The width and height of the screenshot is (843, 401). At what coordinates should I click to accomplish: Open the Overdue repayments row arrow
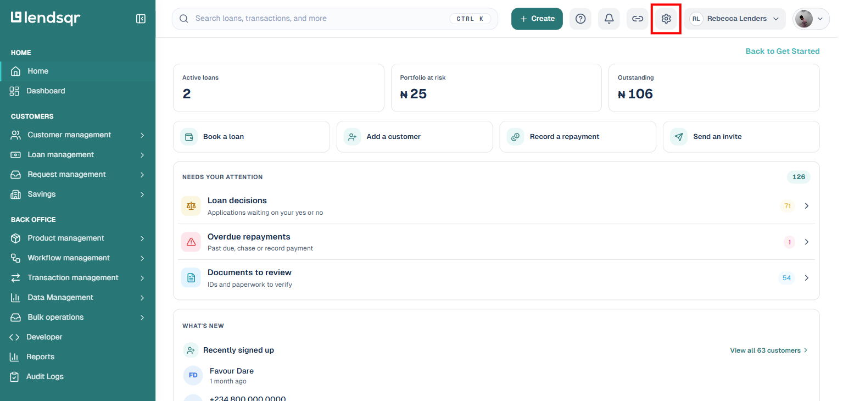(x=807, y=242)
